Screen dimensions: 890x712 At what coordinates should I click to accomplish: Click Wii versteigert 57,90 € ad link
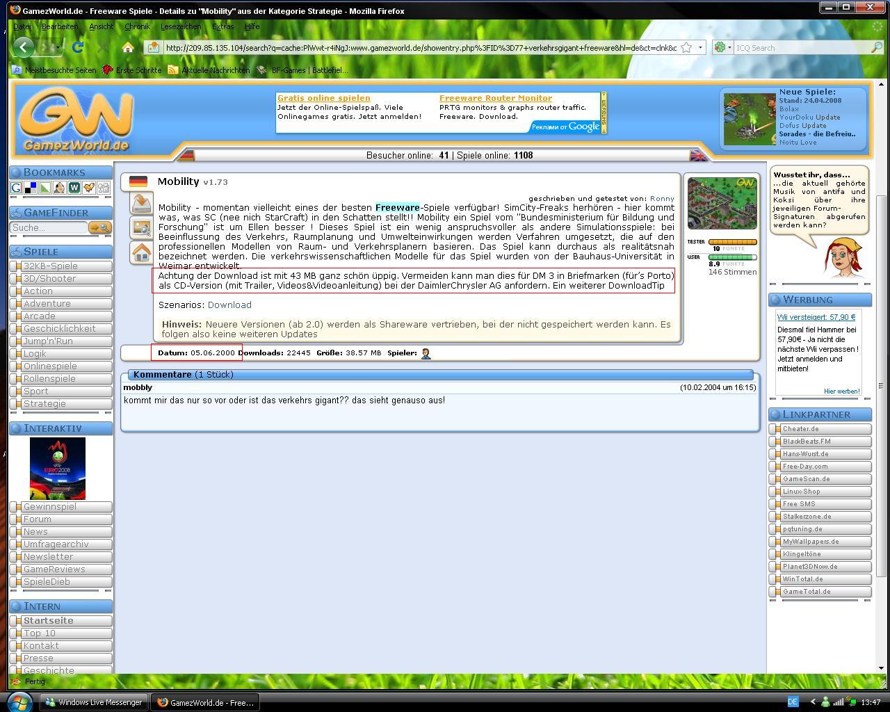click(816, 317)
